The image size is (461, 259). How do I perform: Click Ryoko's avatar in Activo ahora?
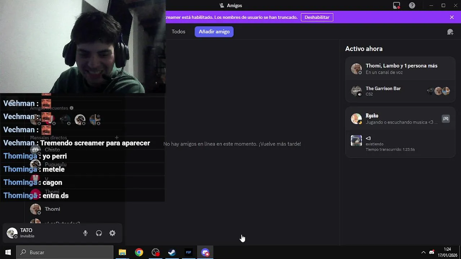pyautogui.click(x=356, y=119)
